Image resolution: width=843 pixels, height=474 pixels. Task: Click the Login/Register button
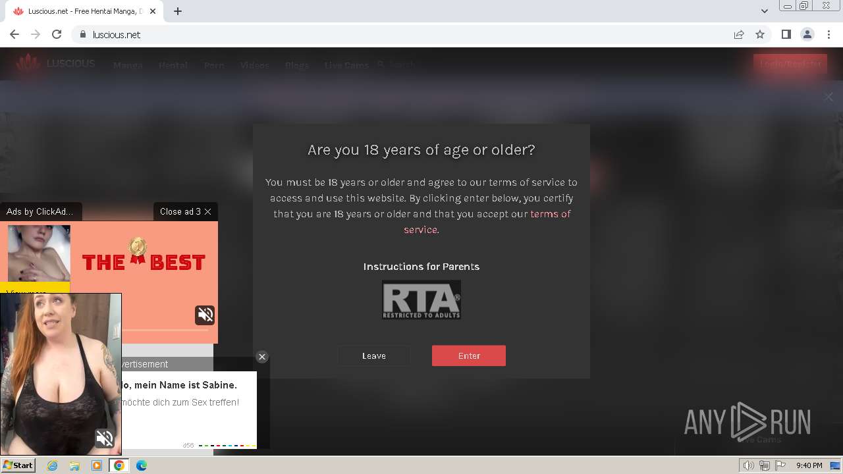790,64
